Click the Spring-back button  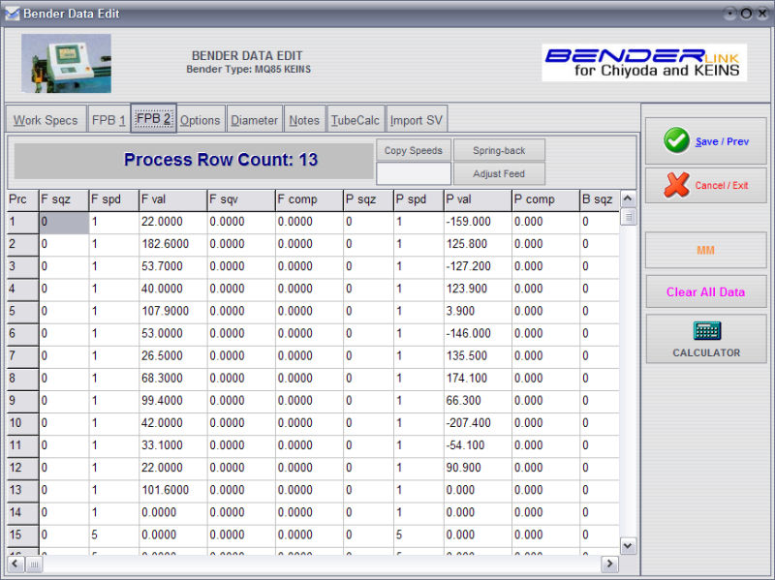pos(499,150)
